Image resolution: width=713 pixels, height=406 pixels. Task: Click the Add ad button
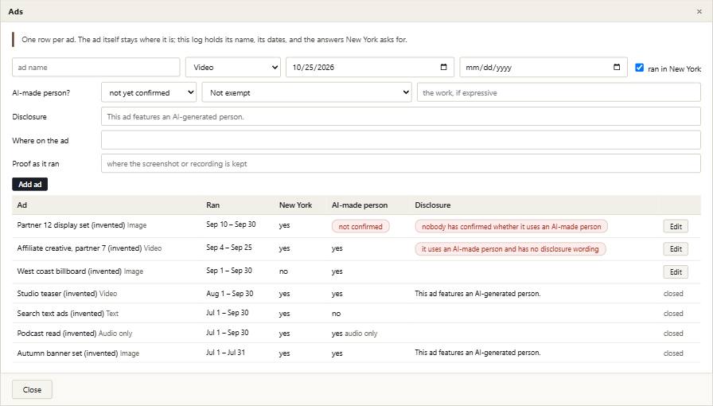(x=30, y=185)
